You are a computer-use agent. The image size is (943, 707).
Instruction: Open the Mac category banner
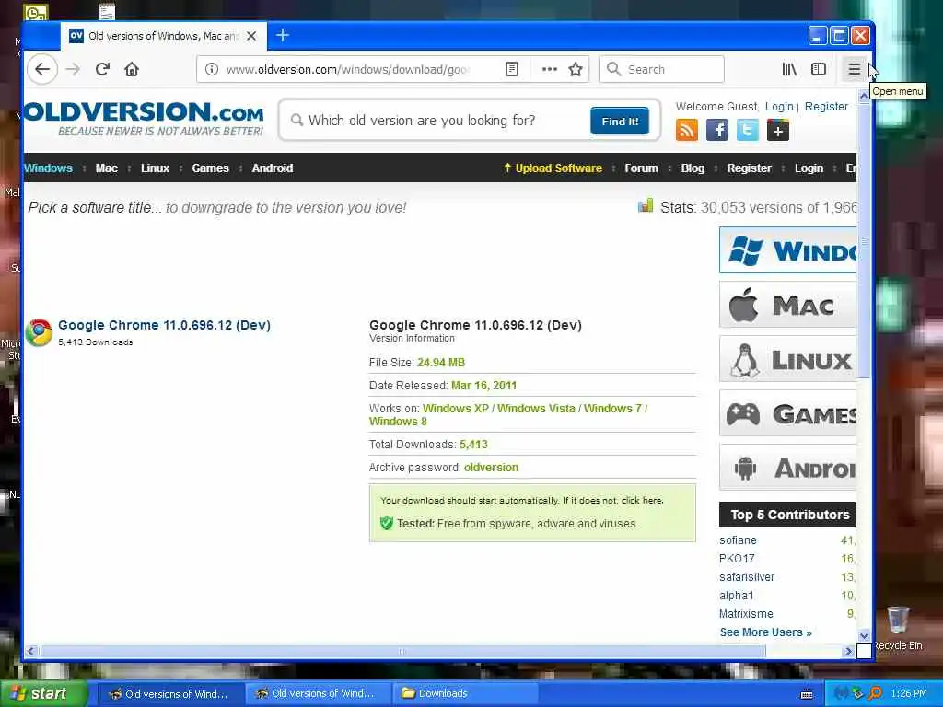pos(788,305)
